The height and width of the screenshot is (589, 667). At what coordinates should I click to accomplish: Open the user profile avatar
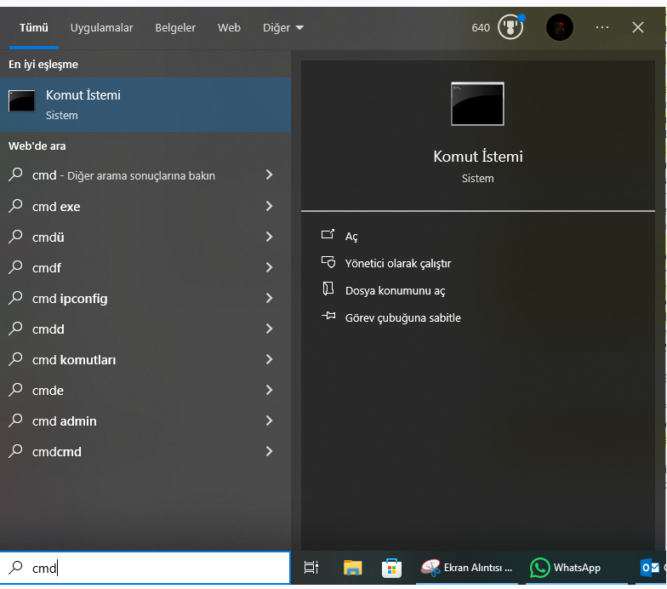pyautogui.click(x=559, y=27)
